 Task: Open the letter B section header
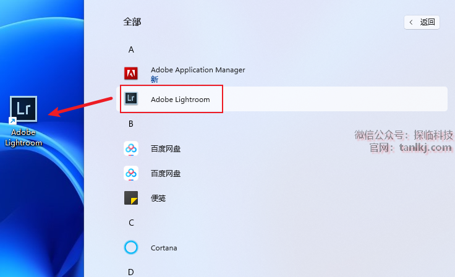pos(131,124)
